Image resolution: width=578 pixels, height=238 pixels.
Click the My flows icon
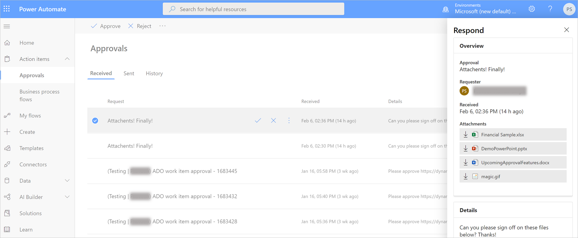tap(7, 115)
